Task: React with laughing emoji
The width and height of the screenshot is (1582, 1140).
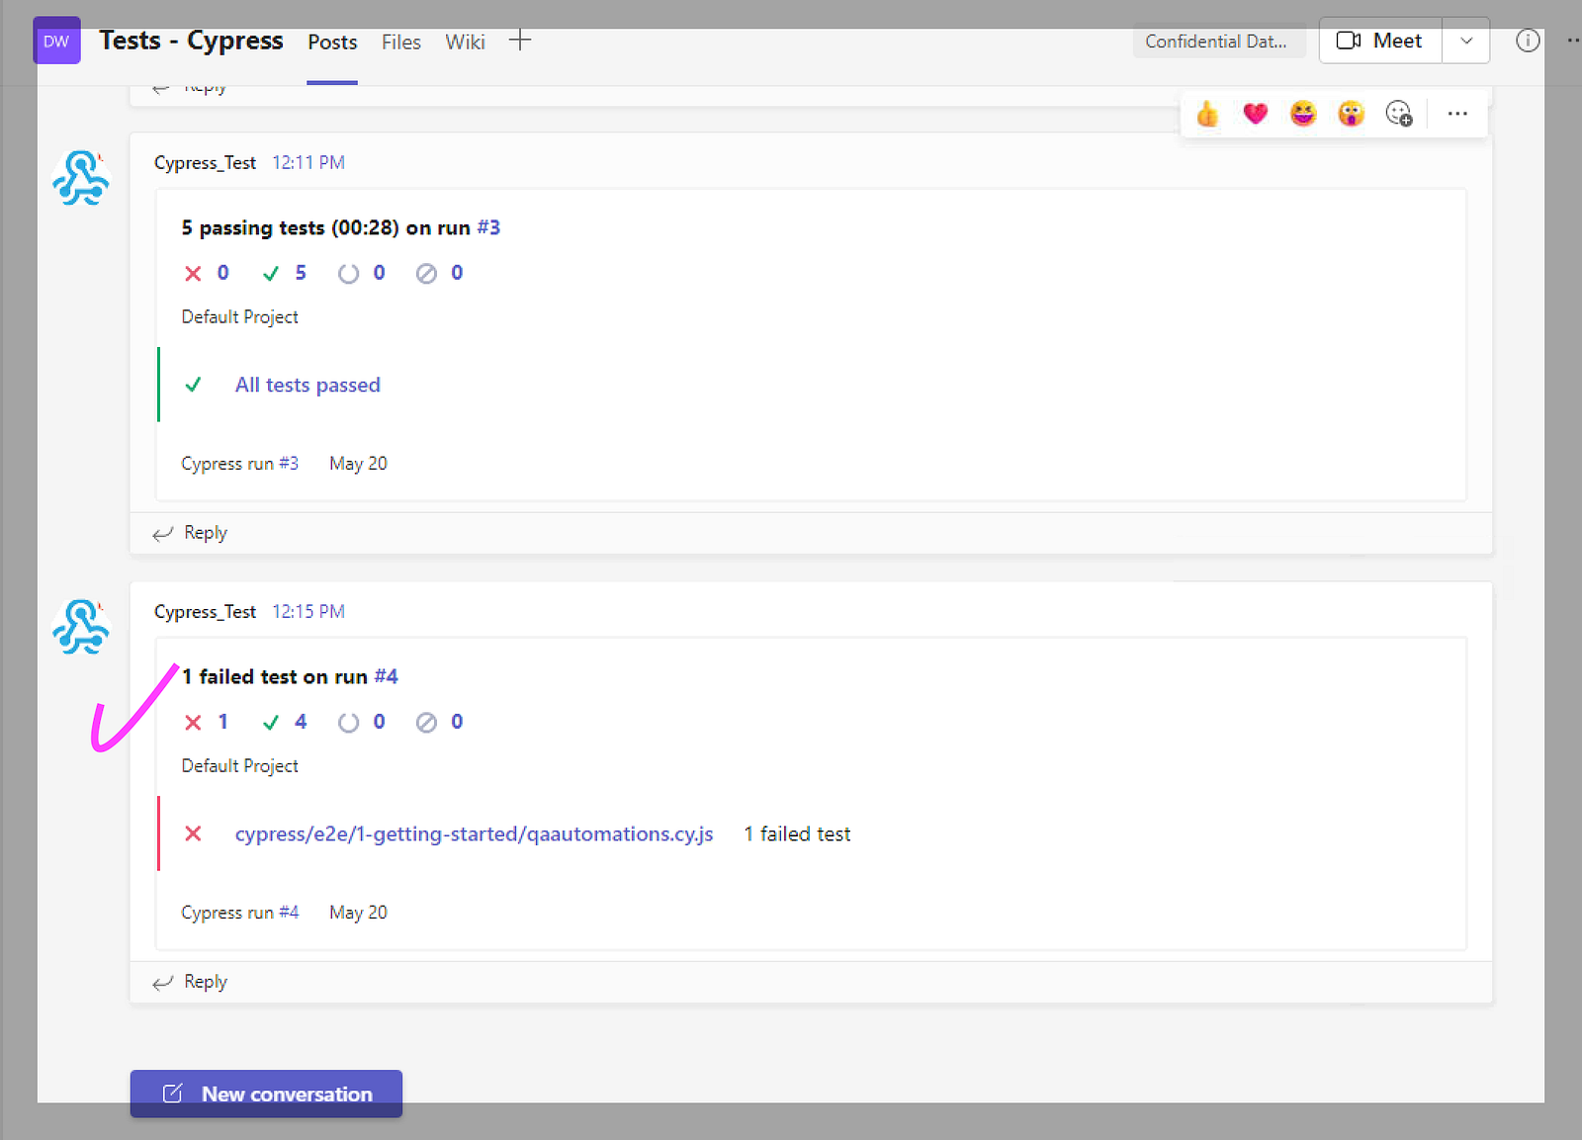Action: pyautogui.click(x=1303, y=114)
